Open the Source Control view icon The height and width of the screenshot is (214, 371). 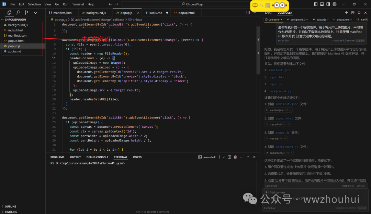pyautogui.click(x=26, y=12)
